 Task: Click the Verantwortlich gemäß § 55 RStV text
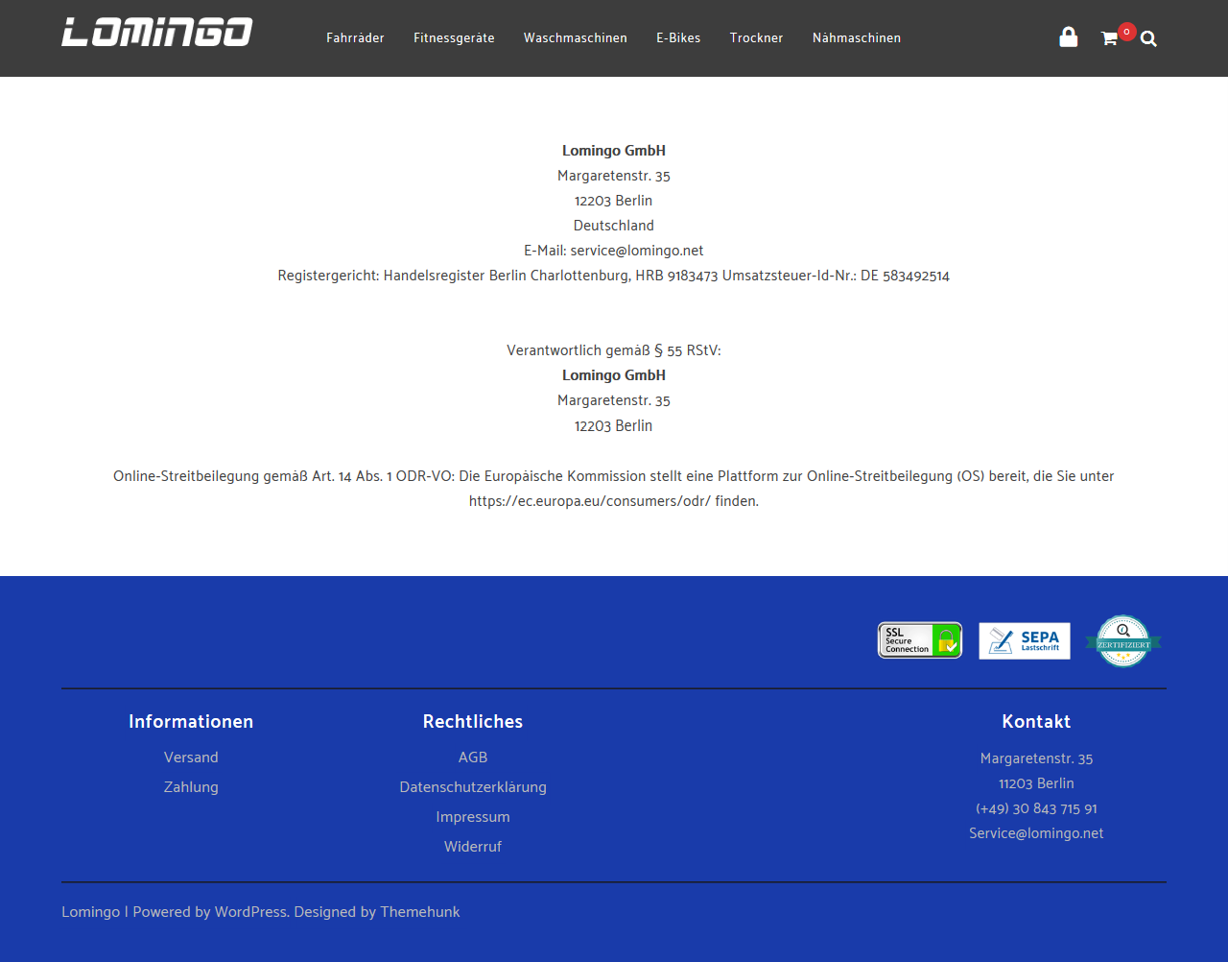pyautogui.click(x=614, y=350)
